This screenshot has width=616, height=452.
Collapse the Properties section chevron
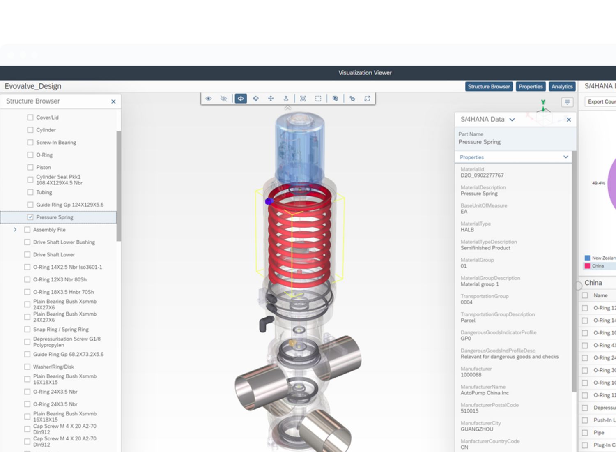565,157
